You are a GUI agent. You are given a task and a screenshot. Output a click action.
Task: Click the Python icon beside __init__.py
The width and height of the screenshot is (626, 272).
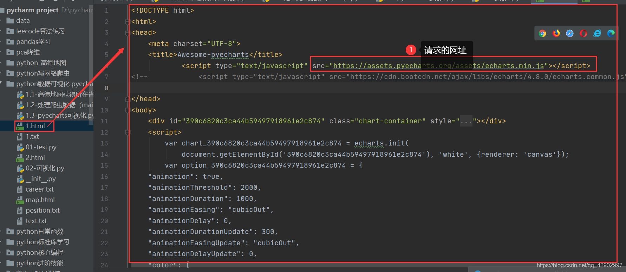pyautogui.click(x=20, y=179)
